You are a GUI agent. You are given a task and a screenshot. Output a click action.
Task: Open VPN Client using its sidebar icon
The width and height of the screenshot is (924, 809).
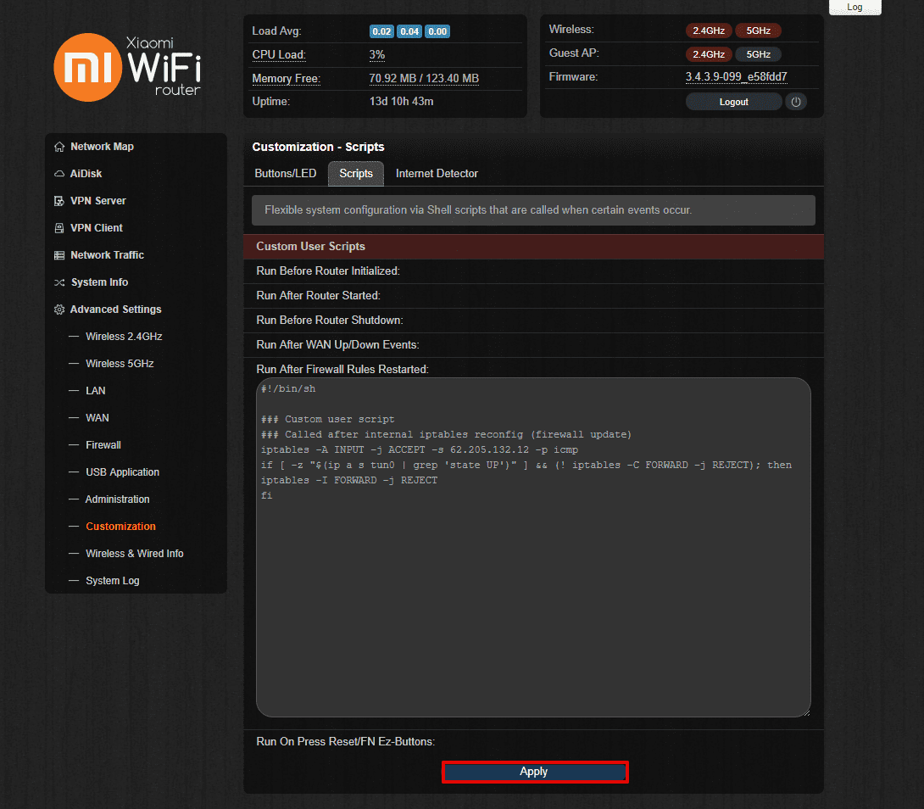(59, 227)
